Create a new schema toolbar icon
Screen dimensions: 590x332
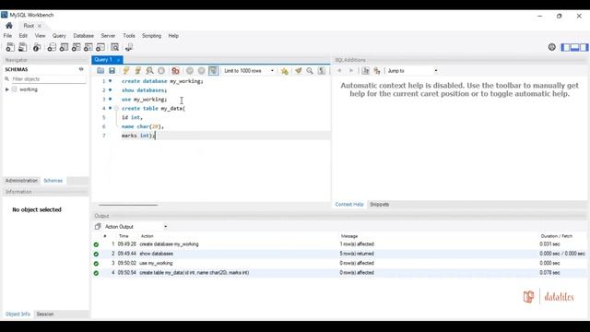(52, 47)
